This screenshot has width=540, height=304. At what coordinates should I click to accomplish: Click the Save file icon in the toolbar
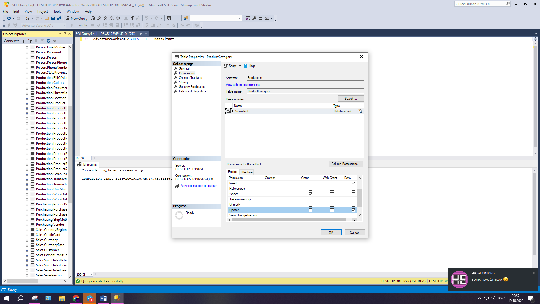[x=53, y=18]
